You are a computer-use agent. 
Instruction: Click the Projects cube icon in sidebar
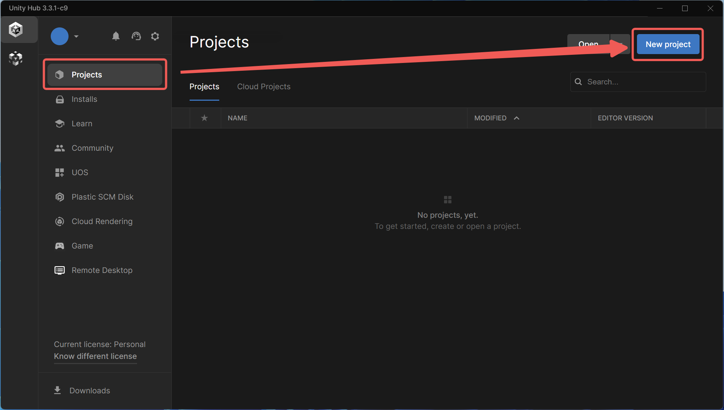pos(60,75)
